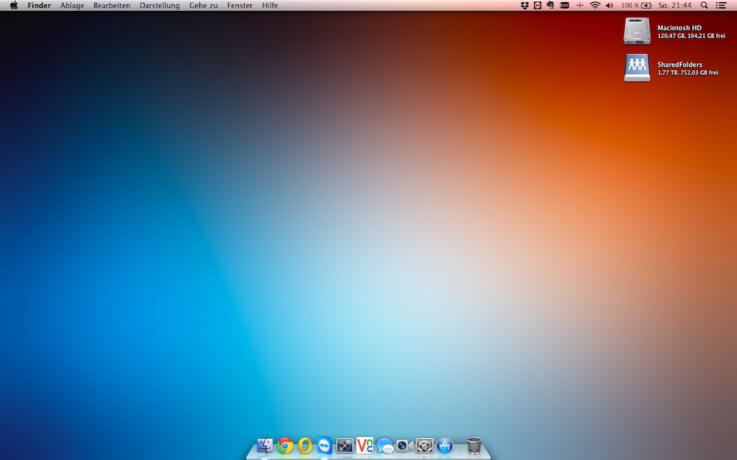This screenshot has height=460, width=737.
Task: Open the Darstellung menu
Action: (159, 5)
